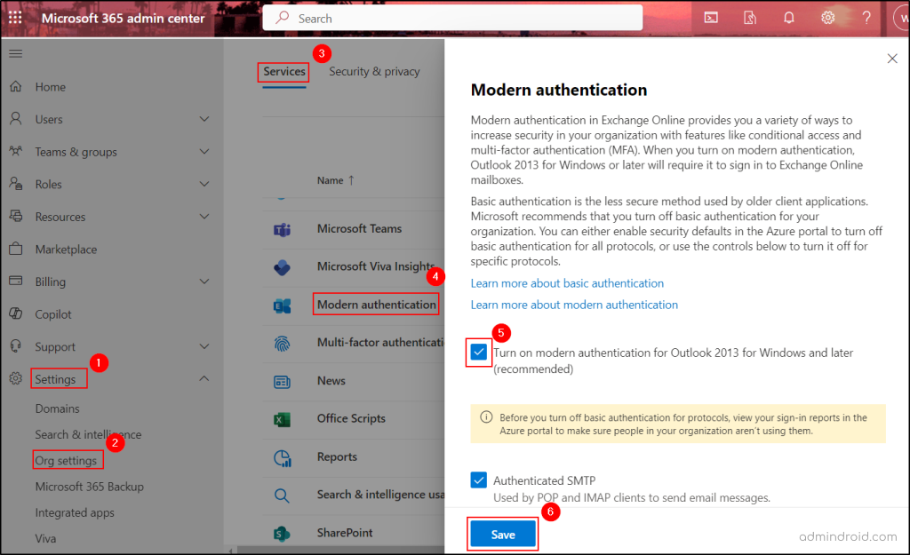Open Viva under Settings

coord(46,539)
